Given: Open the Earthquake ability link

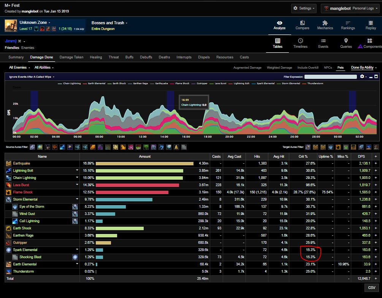Looking at the screenshot, I should [x=22, y=163].
